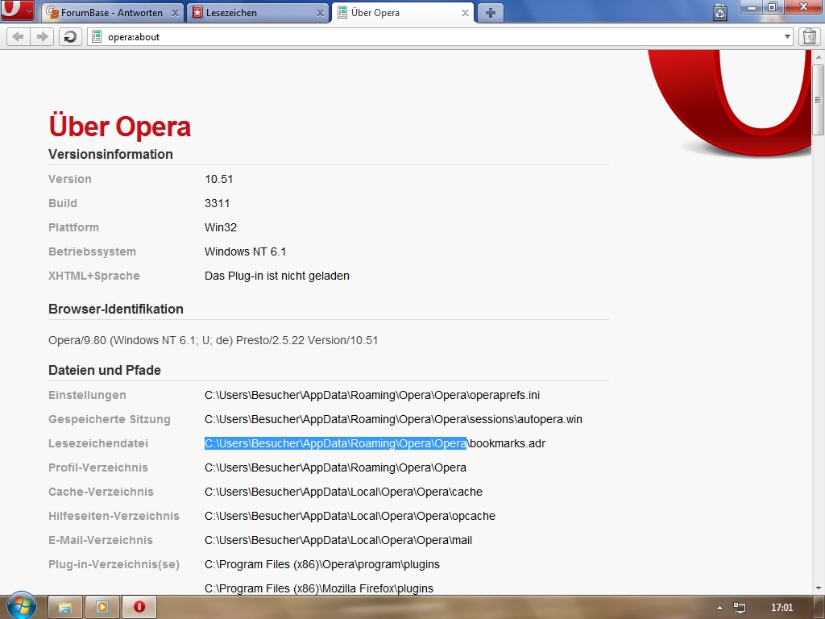Screen dimensions: 825x619
Task: Click the scrollbar up arrow
Action: [819, 56]
